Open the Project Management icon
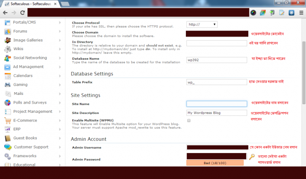306x179 pixels. coord(7,112)
